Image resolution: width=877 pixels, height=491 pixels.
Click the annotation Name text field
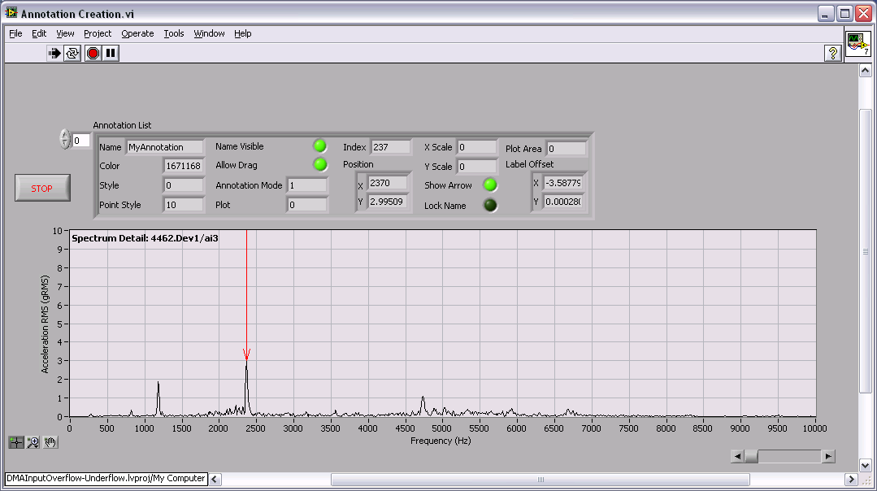click(165, 147)
